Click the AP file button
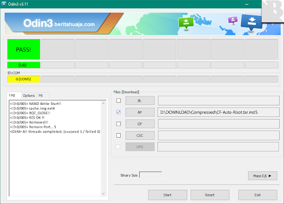The height and width of the screenshot is (204, 284). coord(140,112)
